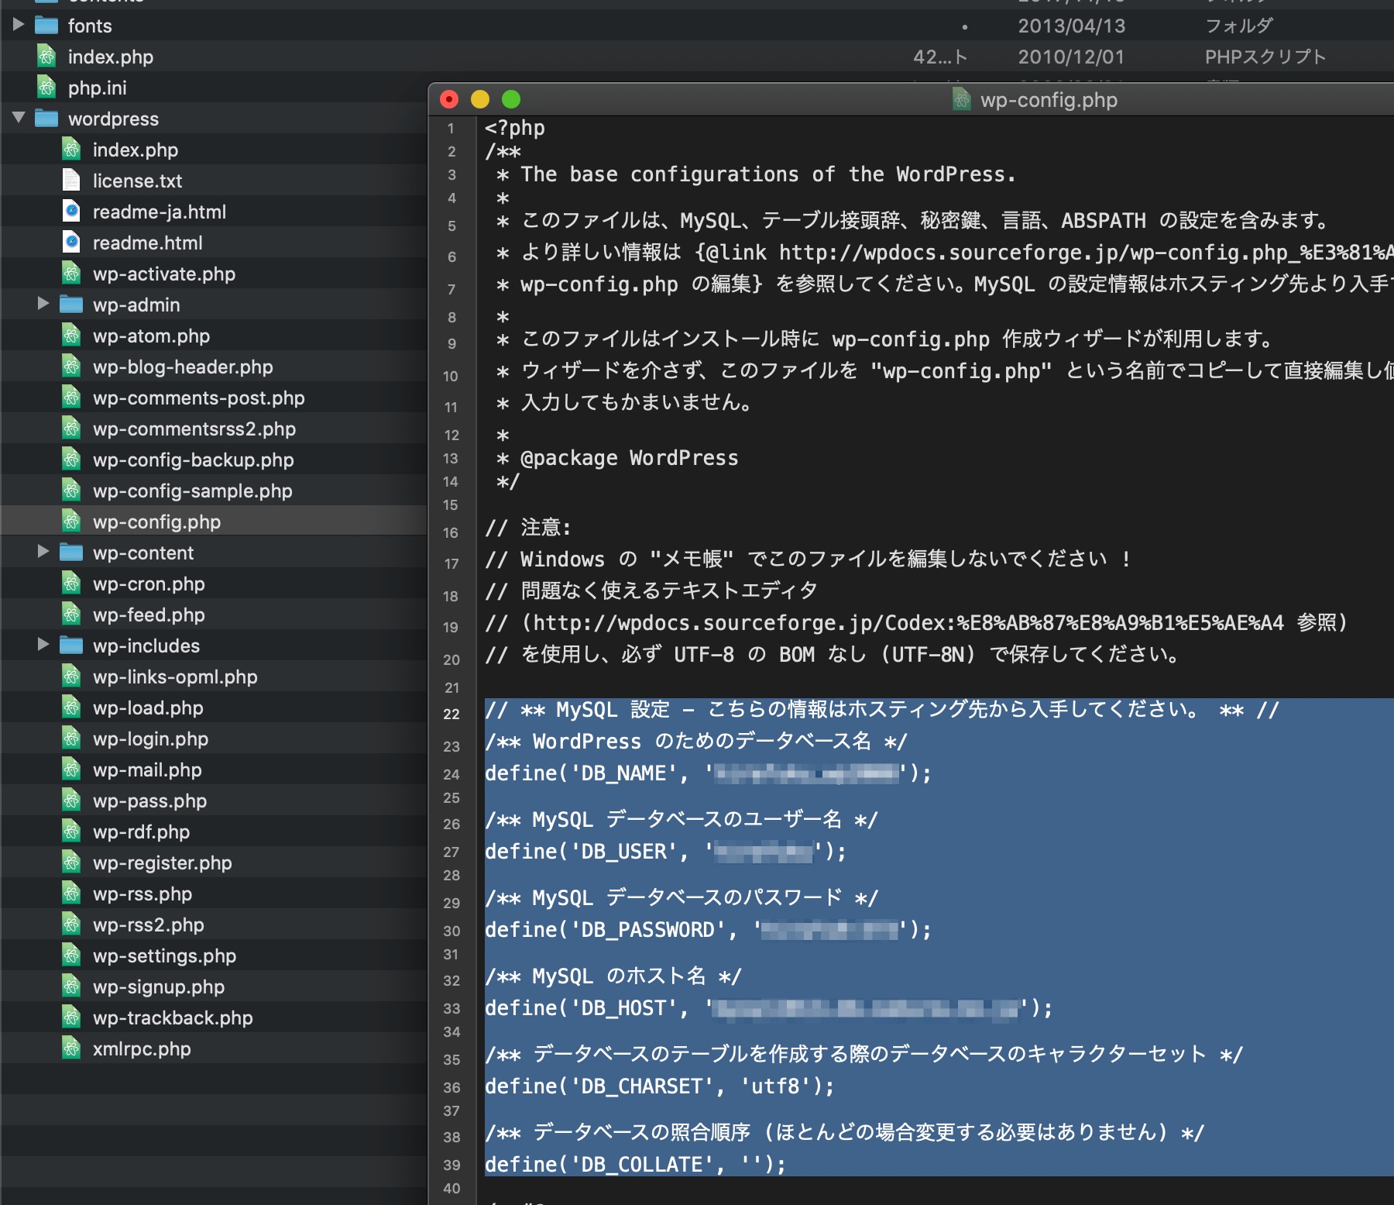The width and height of the screenshot is (1394, 1205).
Task: Click the wp-config.php icon in the title bar
Action: coord(960,100)
